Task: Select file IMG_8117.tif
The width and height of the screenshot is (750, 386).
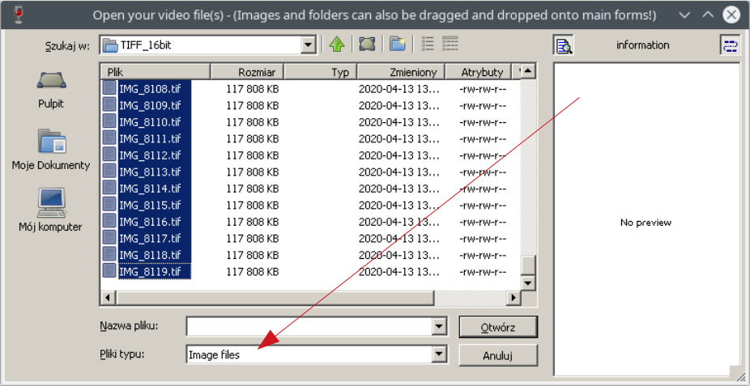Action: click(150, 239)
